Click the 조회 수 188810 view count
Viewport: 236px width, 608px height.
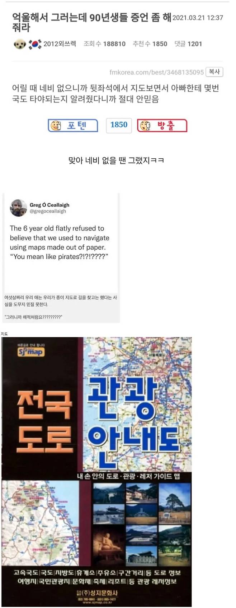tap(104, 44)
